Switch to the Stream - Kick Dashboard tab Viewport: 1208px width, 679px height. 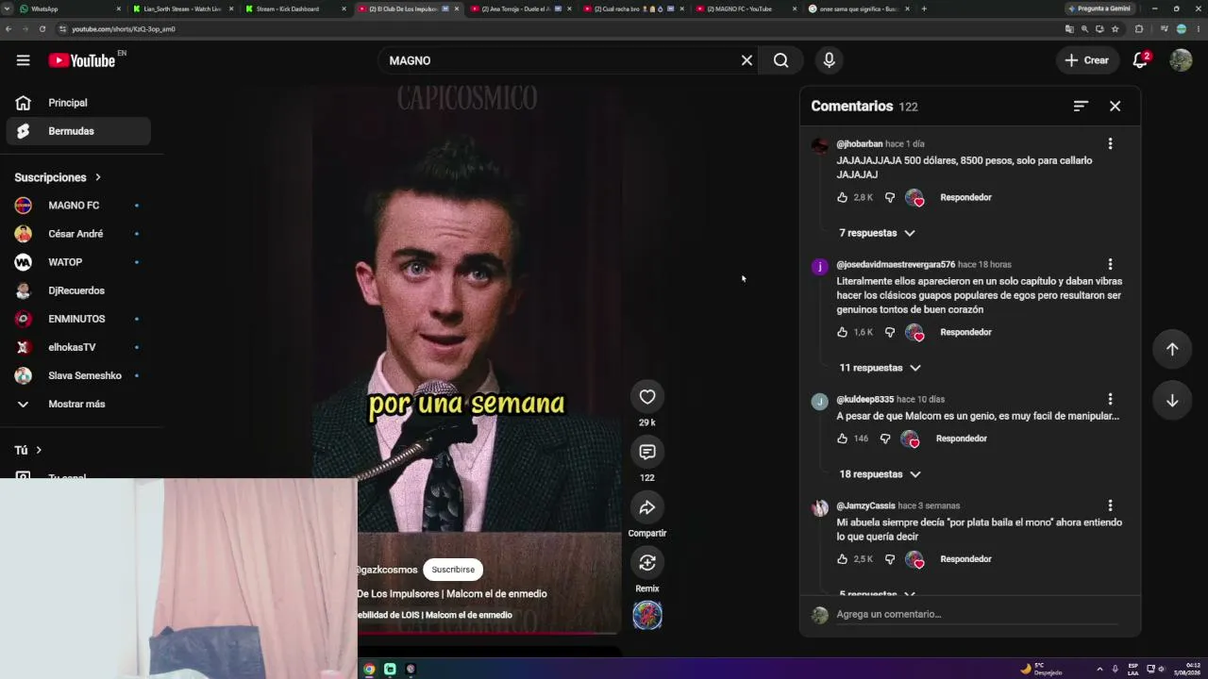point(294,8)
